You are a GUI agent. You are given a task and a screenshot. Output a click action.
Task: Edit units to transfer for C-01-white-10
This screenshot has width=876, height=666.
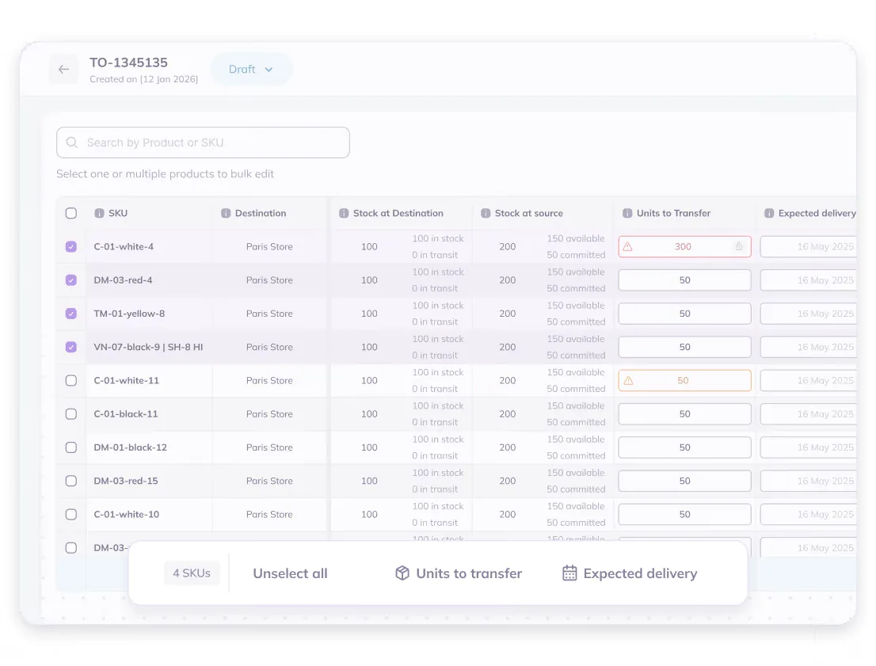point(684,515)
